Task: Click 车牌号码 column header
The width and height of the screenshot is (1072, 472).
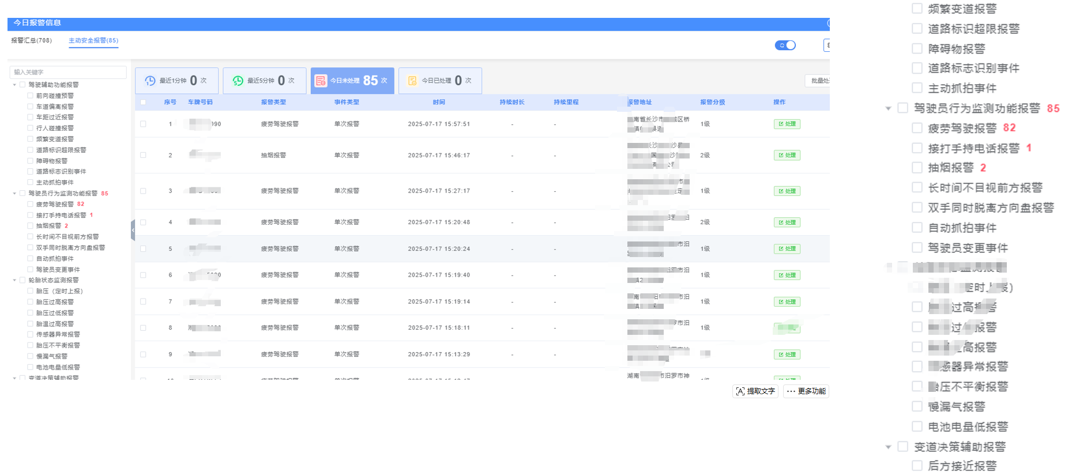Action: (x=200, y=102)
